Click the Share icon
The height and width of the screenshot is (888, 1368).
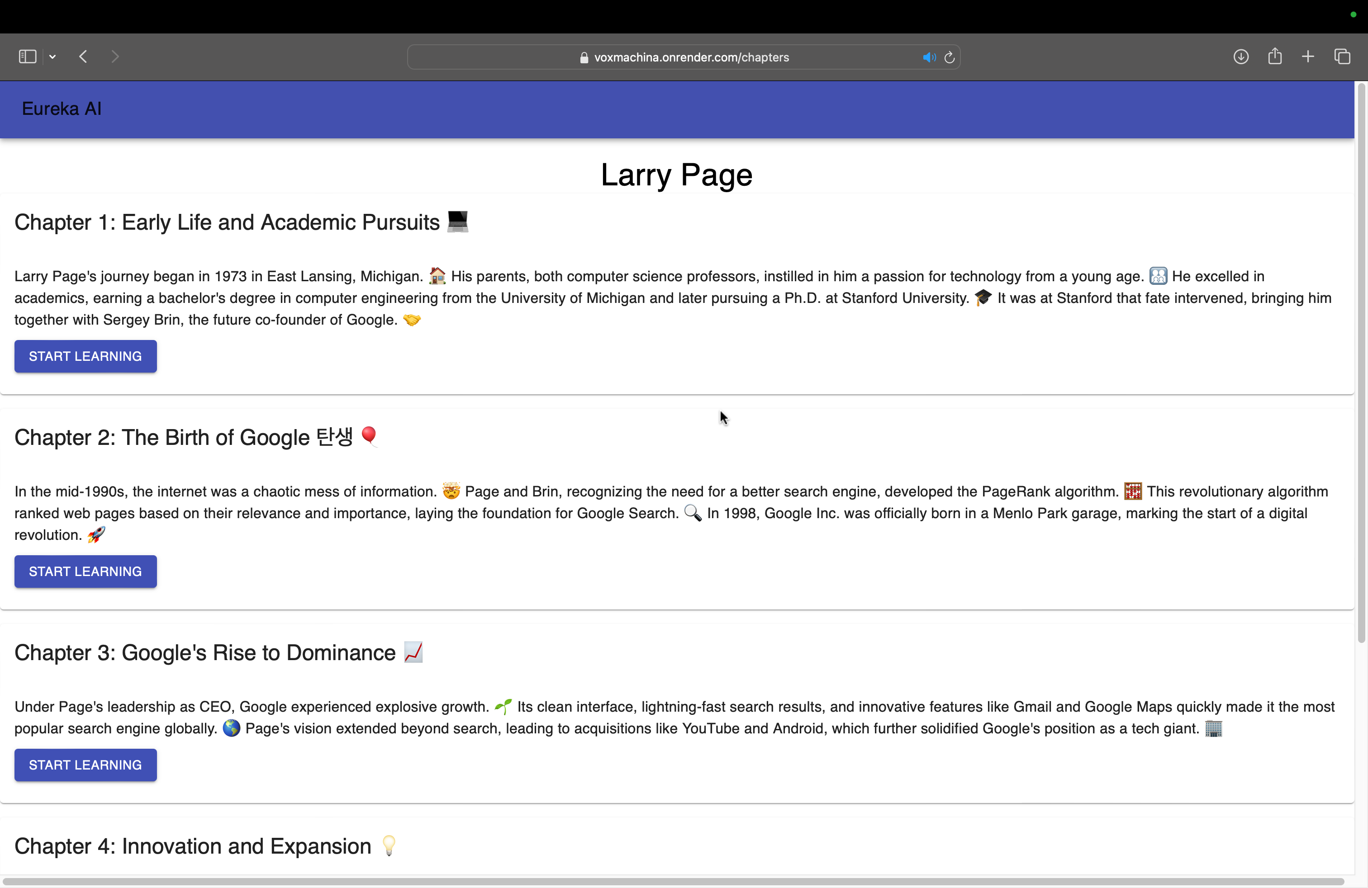pos(1274,56)
